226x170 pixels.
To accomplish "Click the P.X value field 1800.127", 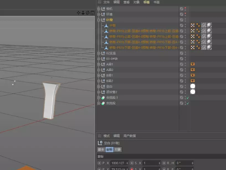I will coord(118,163).
